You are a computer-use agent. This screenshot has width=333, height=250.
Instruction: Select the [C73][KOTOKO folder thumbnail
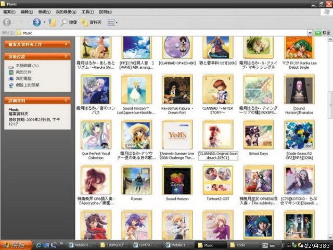pos(299,180)
